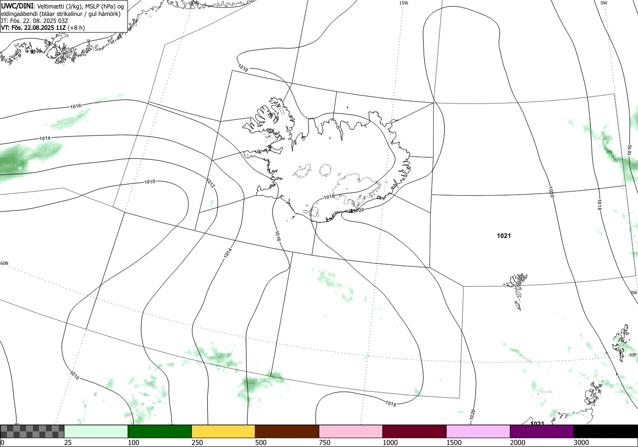
Task: Click the gray checkered 0–25 legend swatch
Action: [32, 431]
